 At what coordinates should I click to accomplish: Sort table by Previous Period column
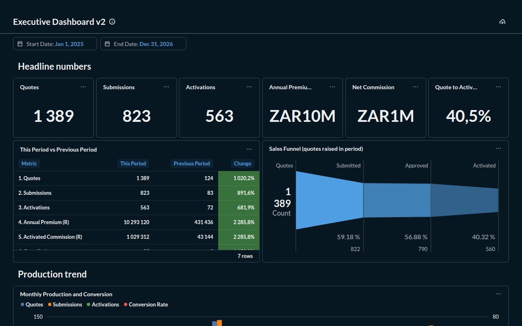192,163
